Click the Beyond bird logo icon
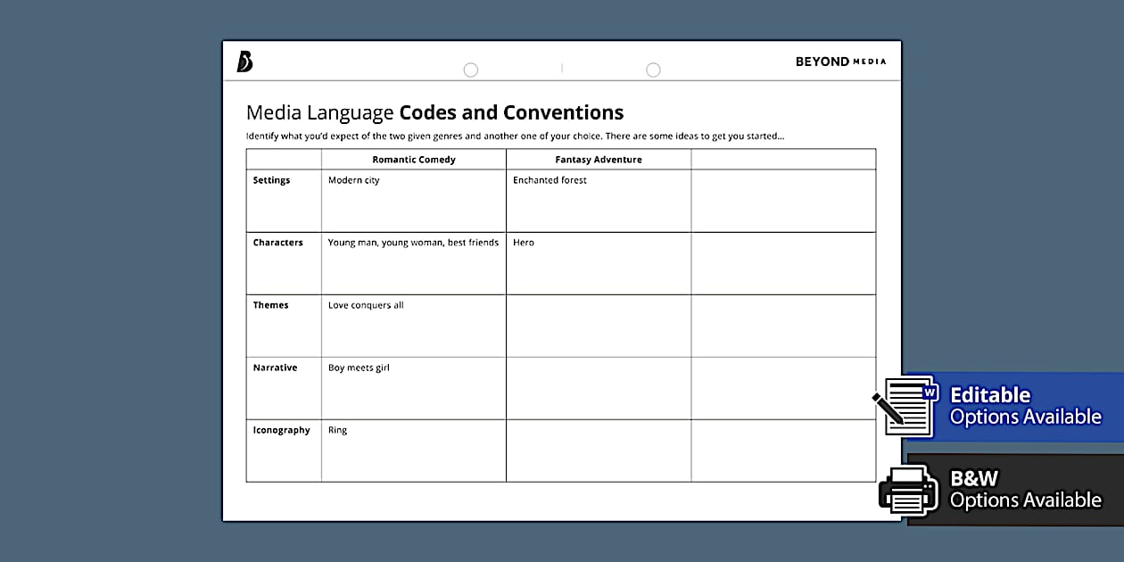 [244, 62]
